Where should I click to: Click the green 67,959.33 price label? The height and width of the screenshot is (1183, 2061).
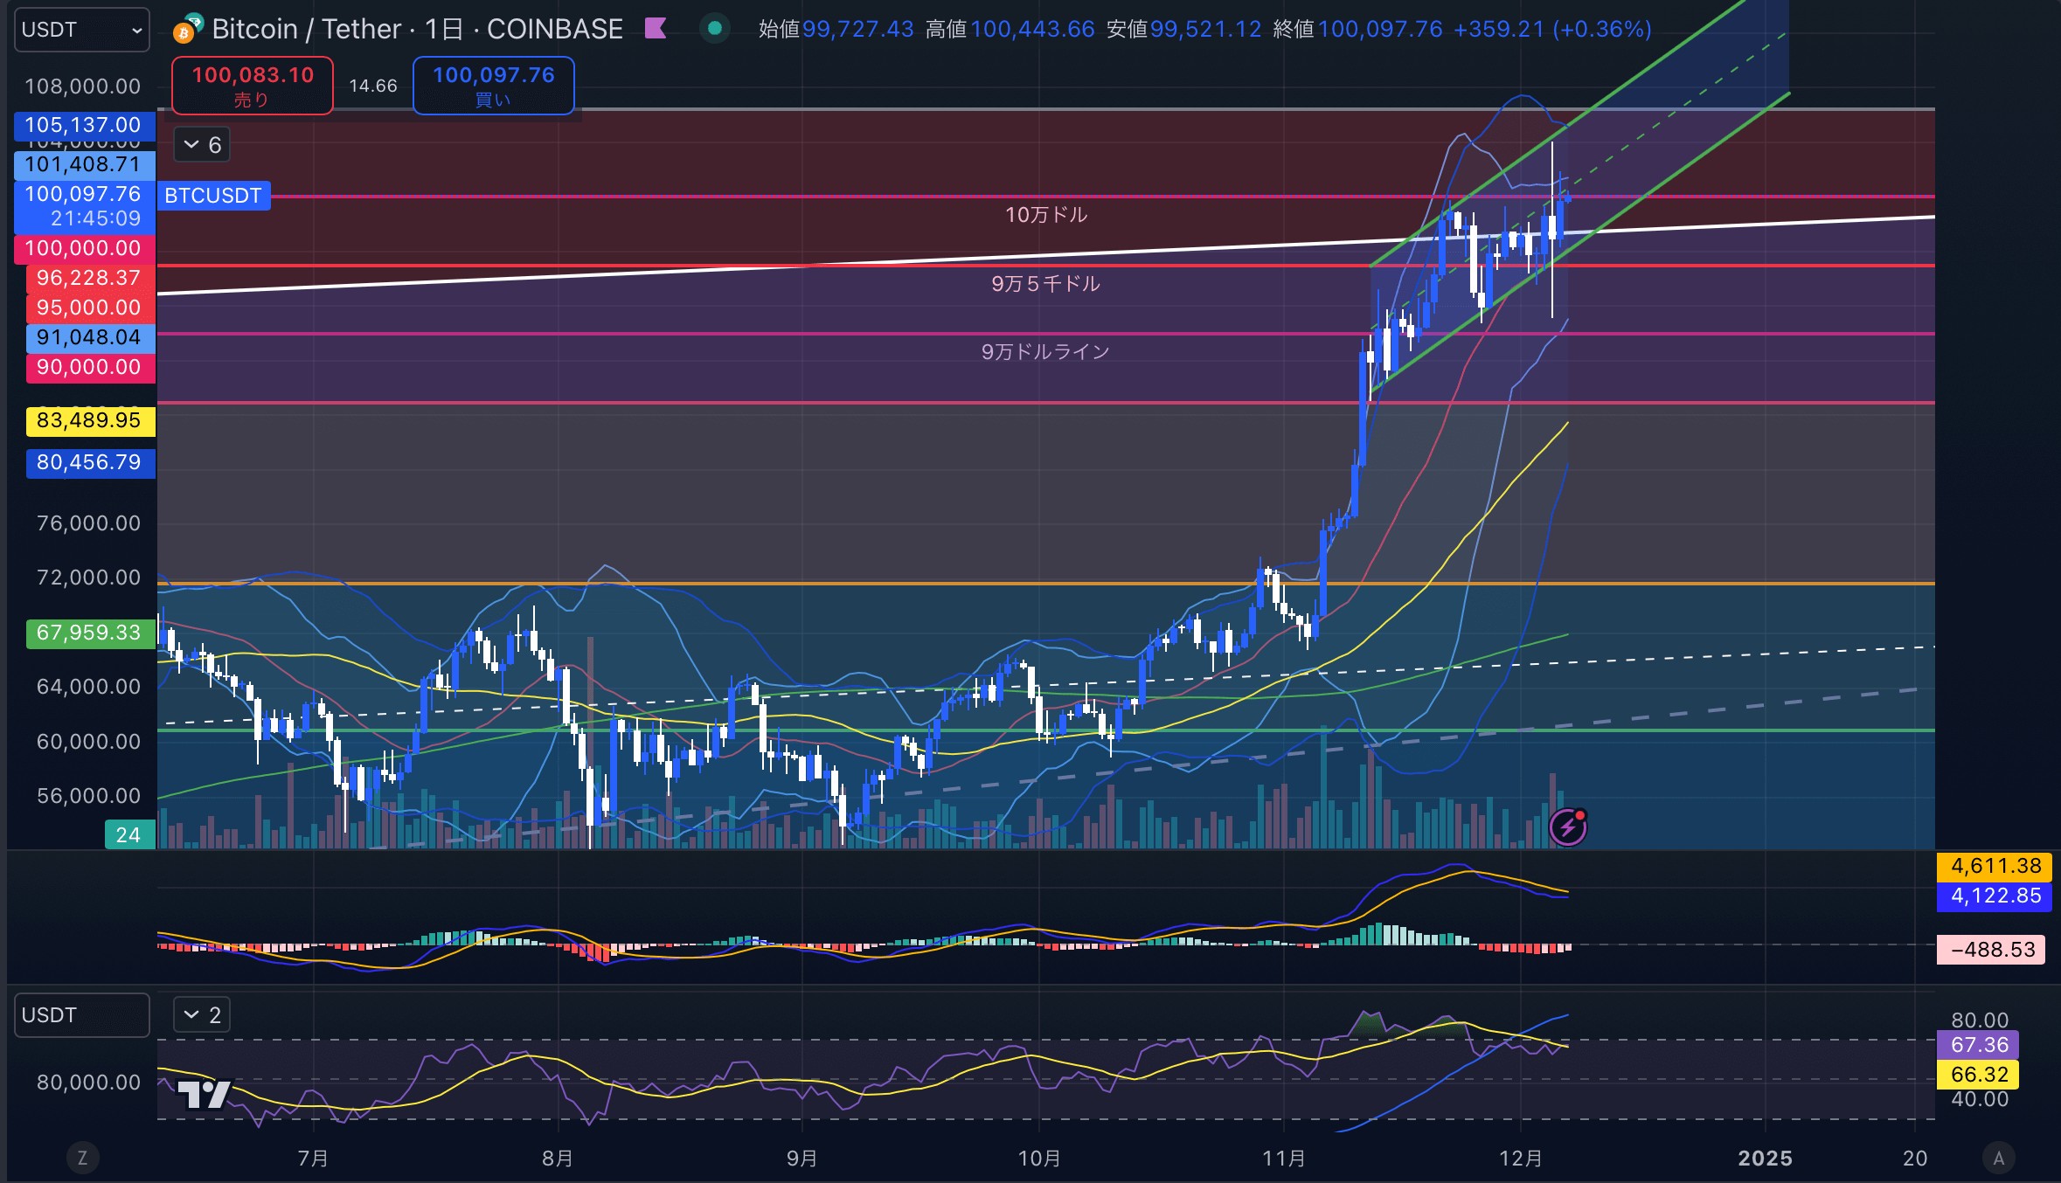89,633
